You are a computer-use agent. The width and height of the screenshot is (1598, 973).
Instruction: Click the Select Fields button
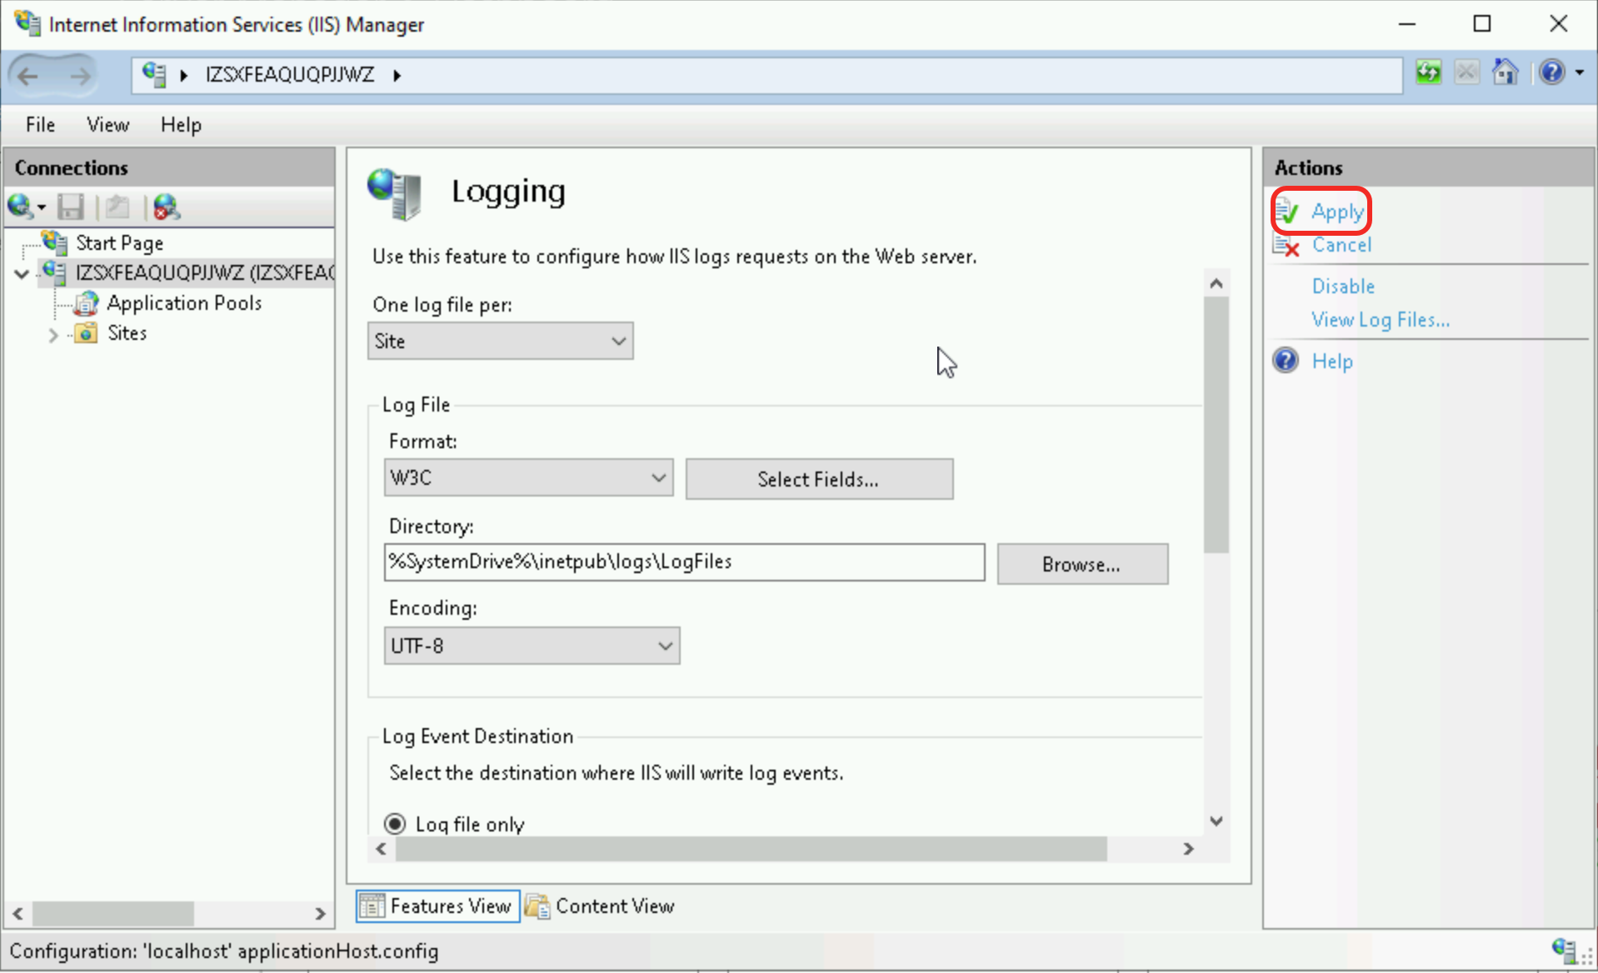coord(819,479)
